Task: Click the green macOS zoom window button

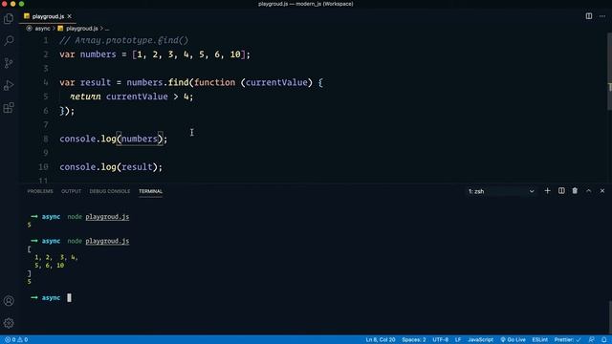Action: click(21, 4)
